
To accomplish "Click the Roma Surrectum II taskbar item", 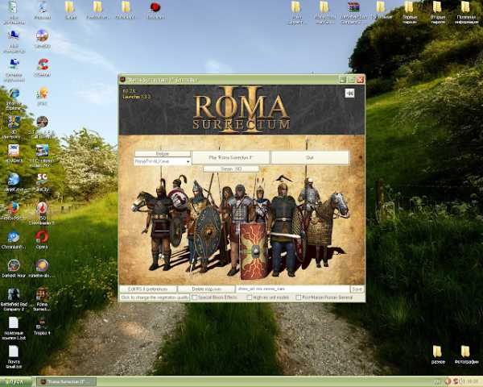I will [67, 382].
